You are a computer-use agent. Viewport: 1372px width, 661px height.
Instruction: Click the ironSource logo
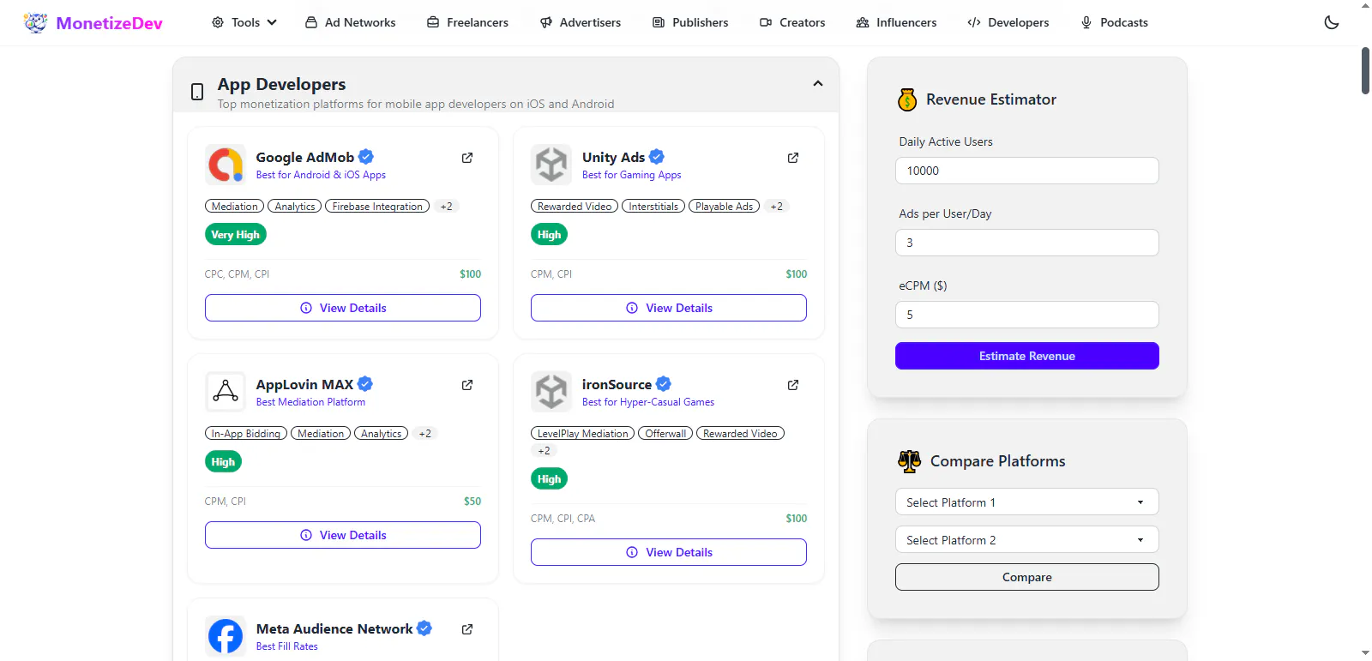point(551,392)
